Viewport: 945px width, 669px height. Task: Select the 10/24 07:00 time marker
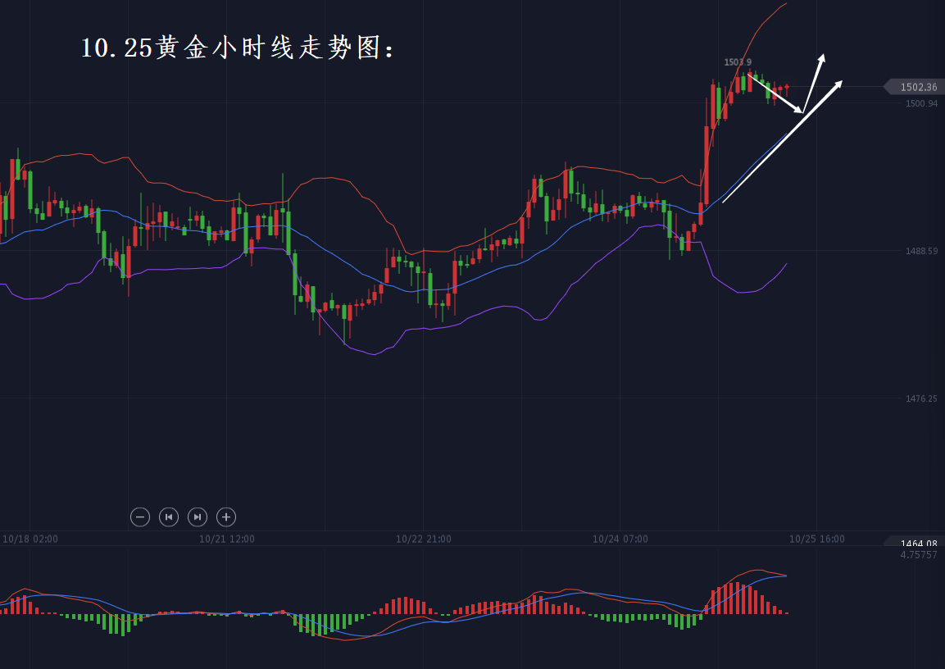tap(620, 539)
